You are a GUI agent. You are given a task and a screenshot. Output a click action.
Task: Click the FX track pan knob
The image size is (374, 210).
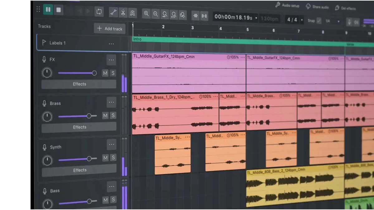click(x=47, y=73)
